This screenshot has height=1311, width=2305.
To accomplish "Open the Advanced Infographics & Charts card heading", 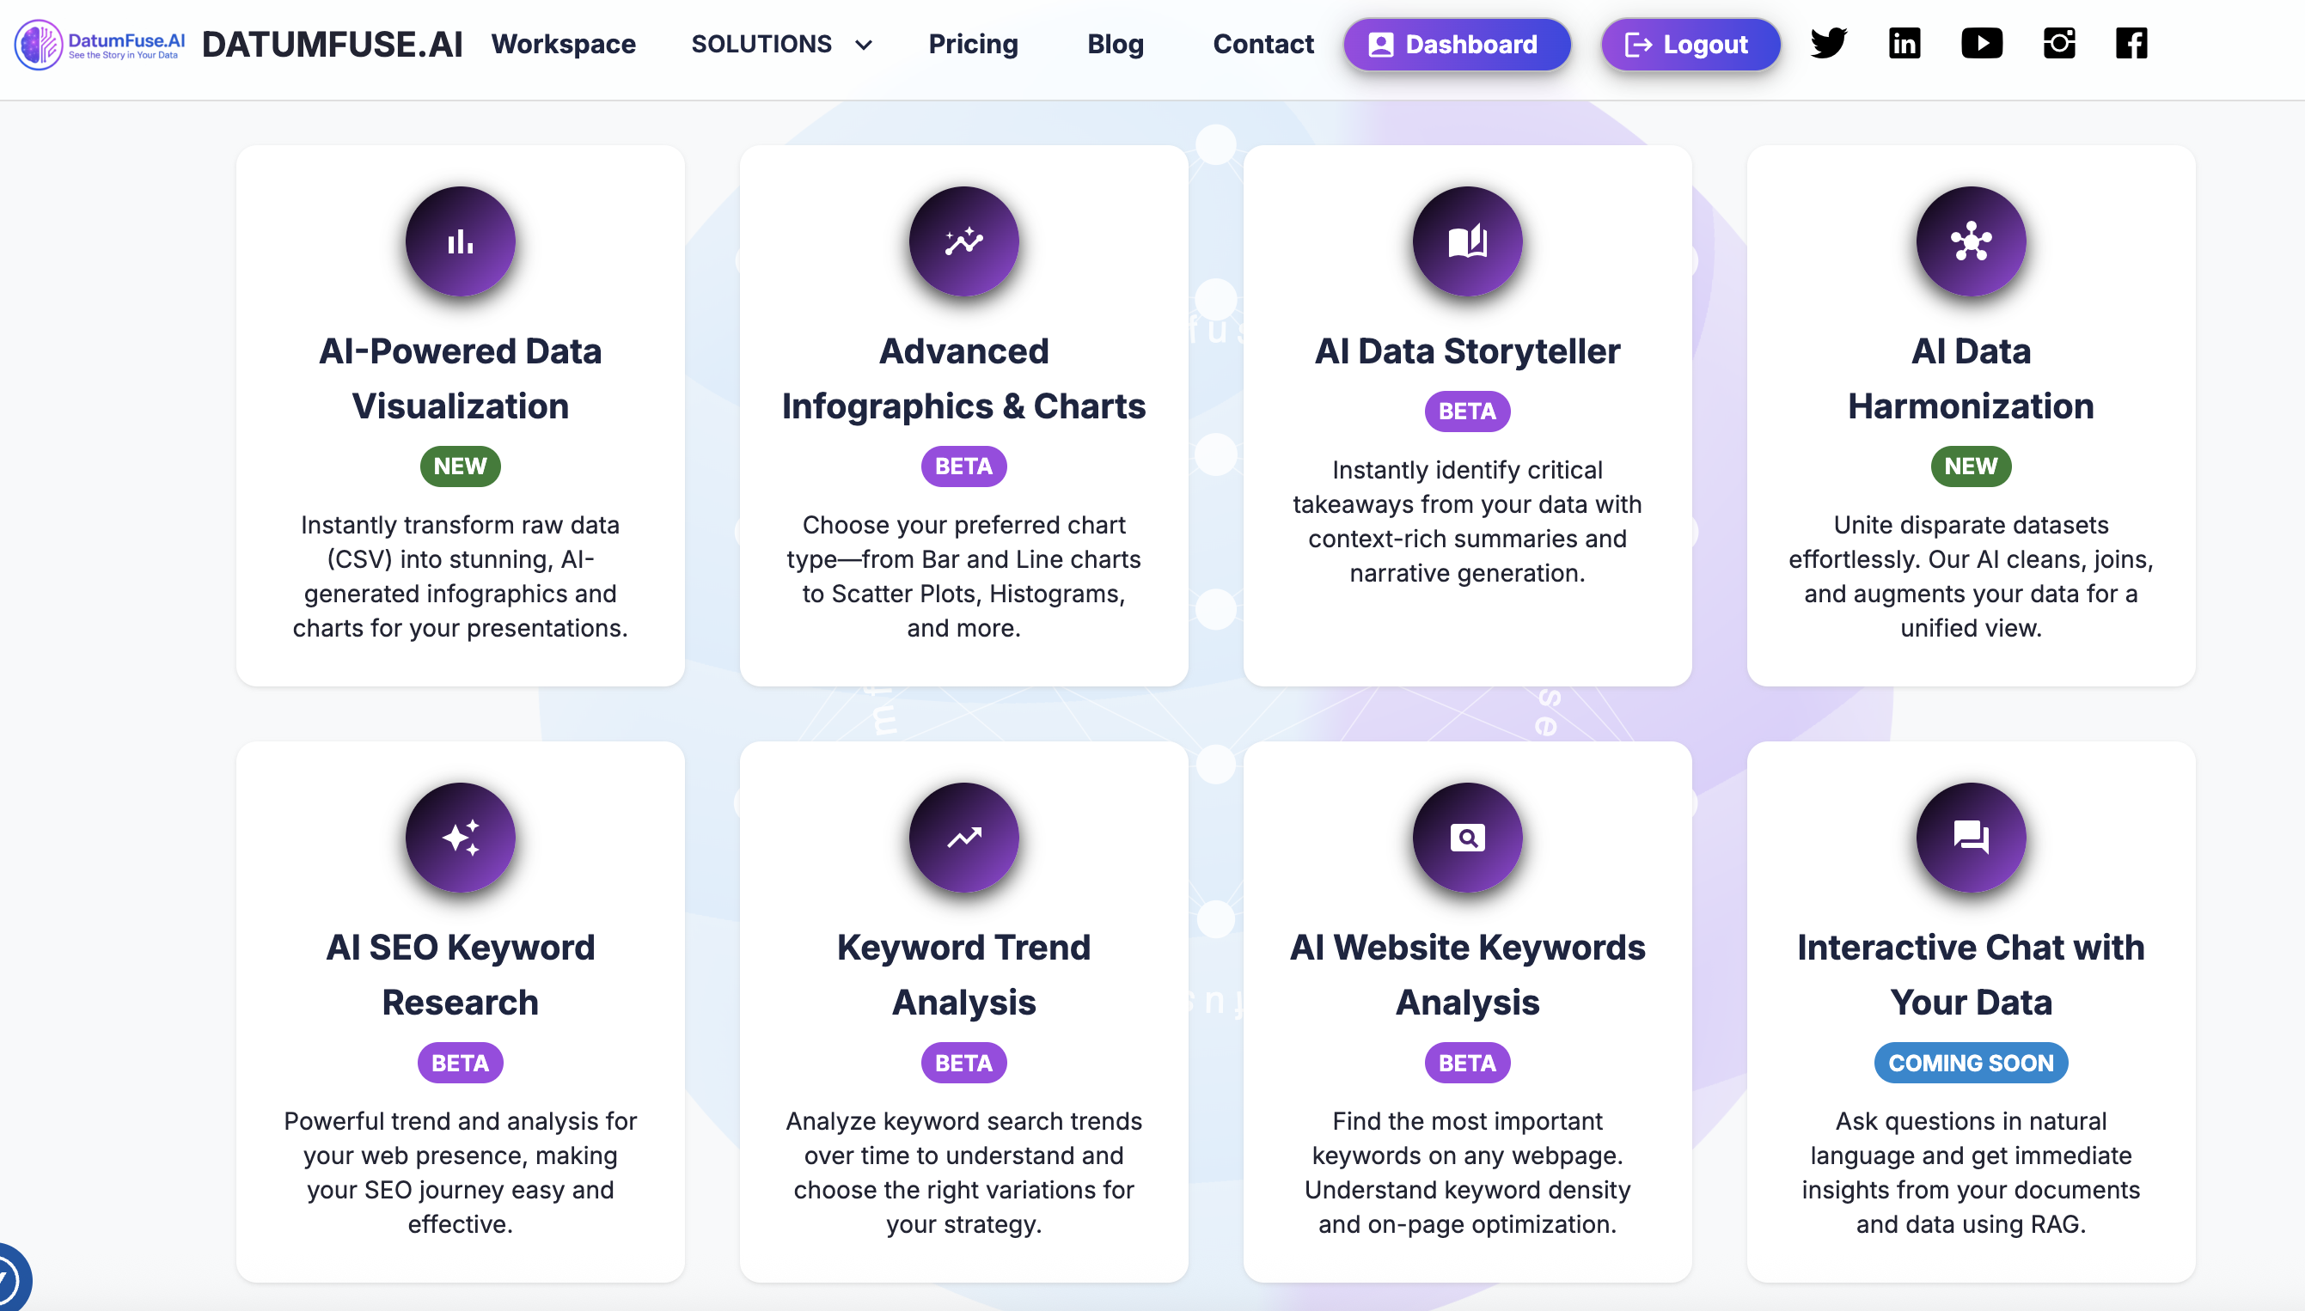I will tap(963, 378).
